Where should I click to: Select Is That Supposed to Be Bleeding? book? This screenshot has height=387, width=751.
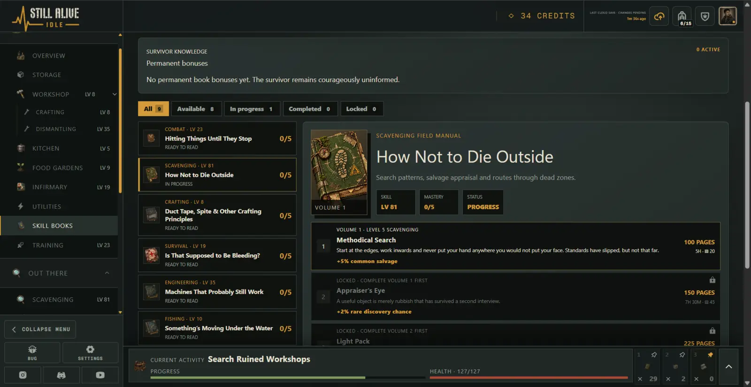pyautogui.click(x=217, y=255)
